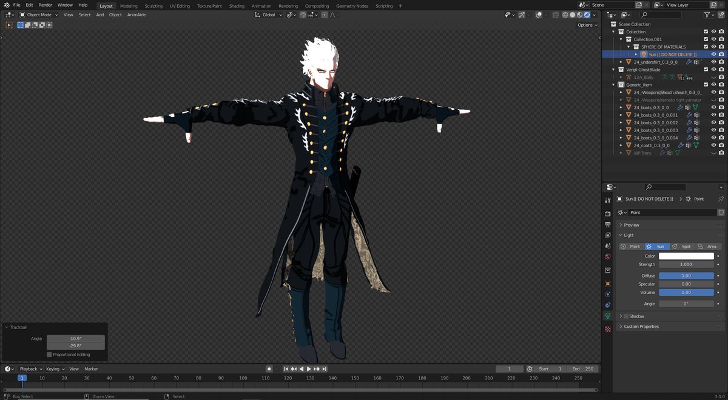Click the white light Color swatch
This screenshot has height=400, width=728.
click(x=686, y=256)
